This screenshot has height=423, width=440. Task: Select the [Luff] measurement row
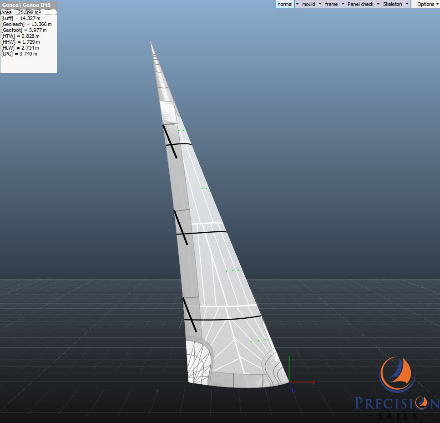tap(21, 18)
